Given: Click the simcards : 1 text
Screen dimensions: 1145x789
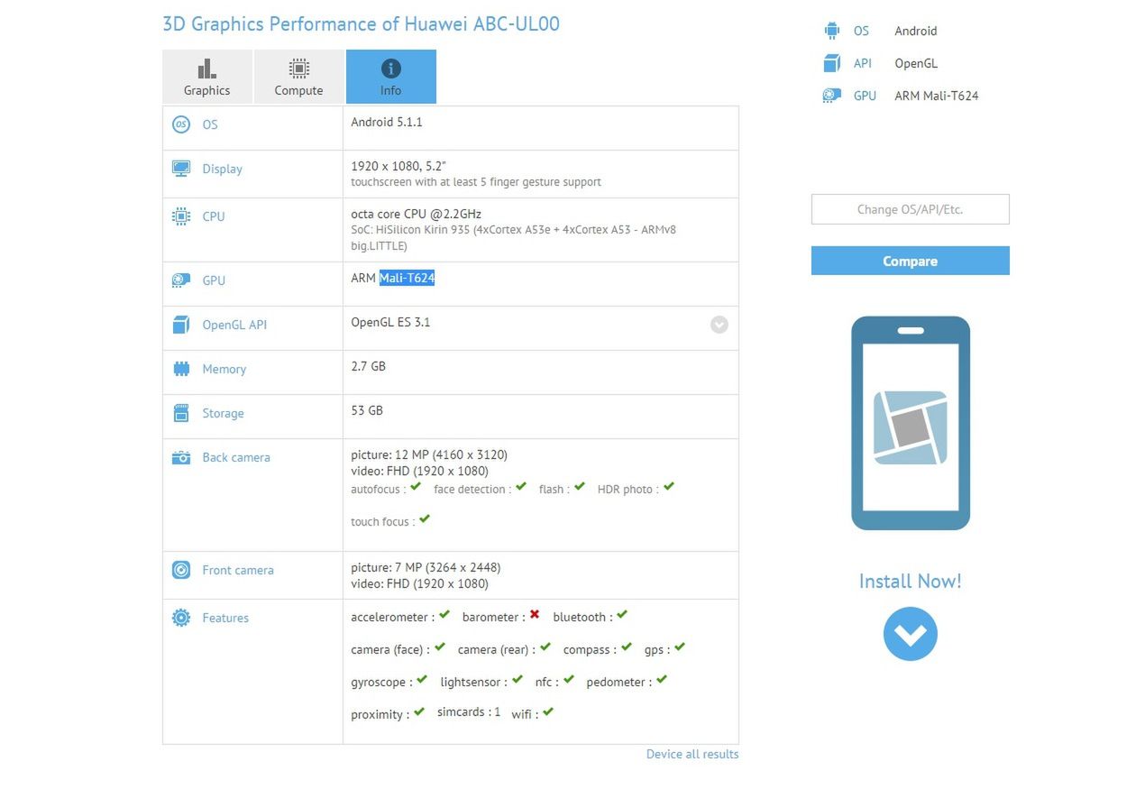Looking at the screenshot, I should click(469, 711).
